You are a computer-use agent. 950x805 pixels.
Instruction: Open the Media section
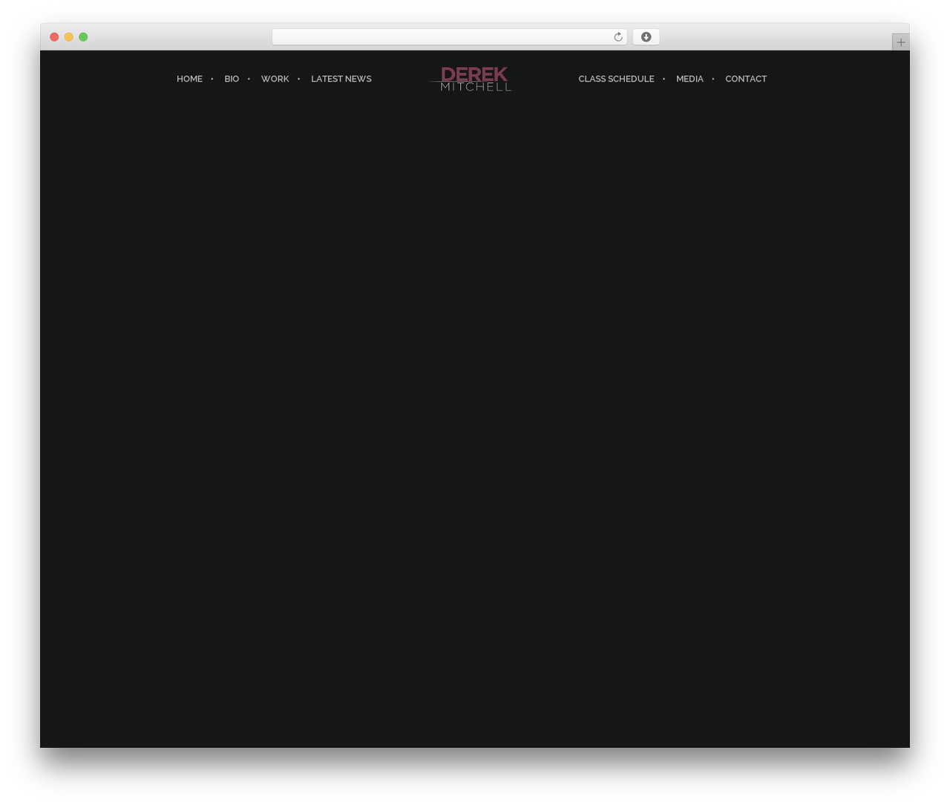tap(689, 79)
